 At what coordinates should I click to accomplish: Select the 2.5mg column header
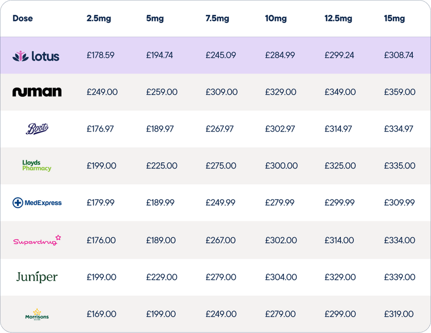tap(98, 19)
